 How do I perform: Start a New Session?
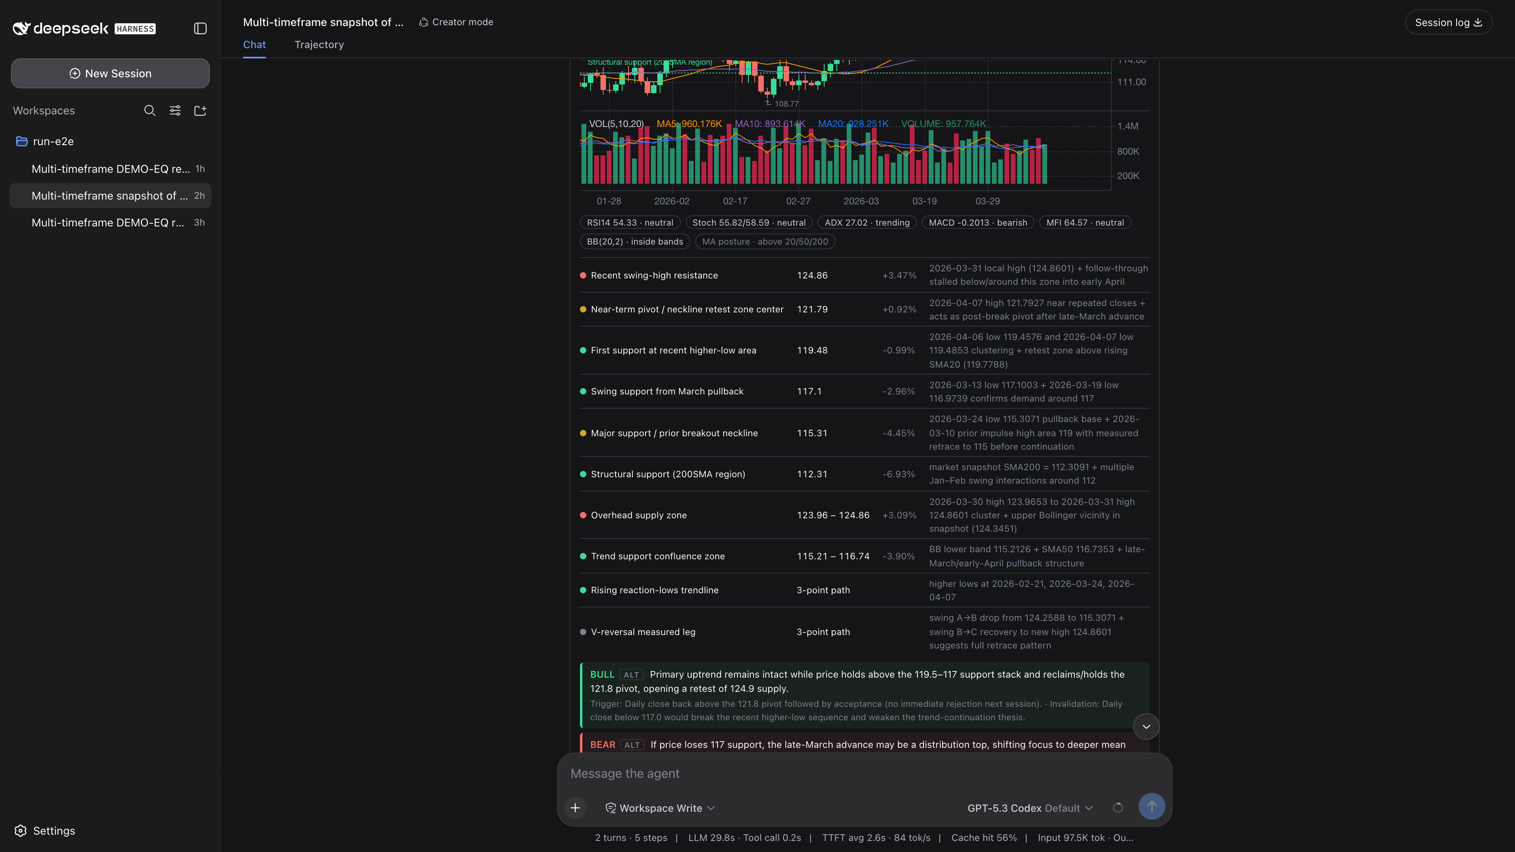[x=110, y=73]
